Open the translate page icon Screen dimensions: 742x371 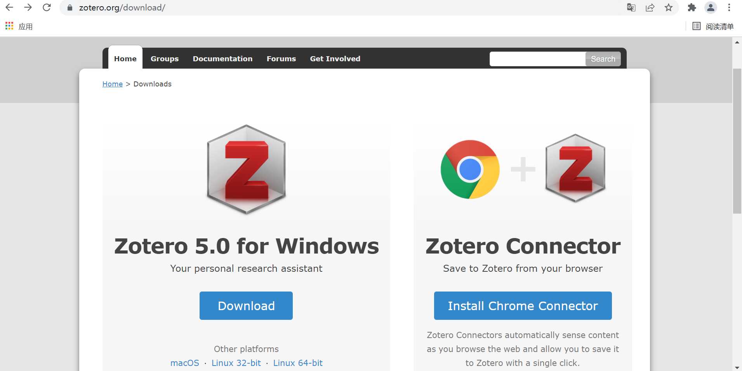pos(631,7)
